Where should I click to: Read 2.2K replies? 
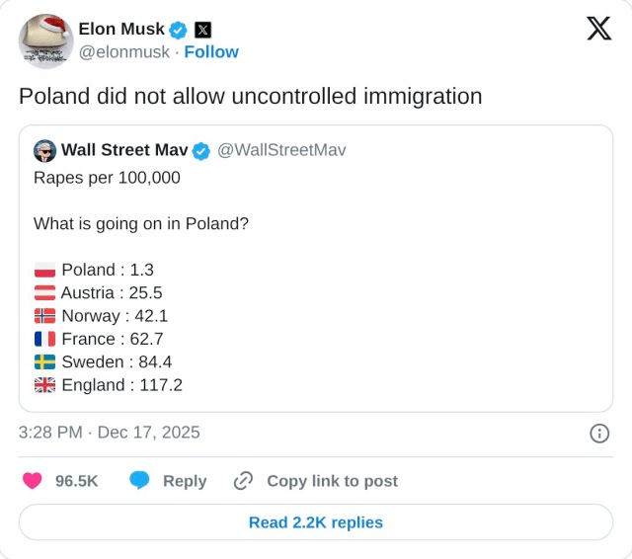316,522
